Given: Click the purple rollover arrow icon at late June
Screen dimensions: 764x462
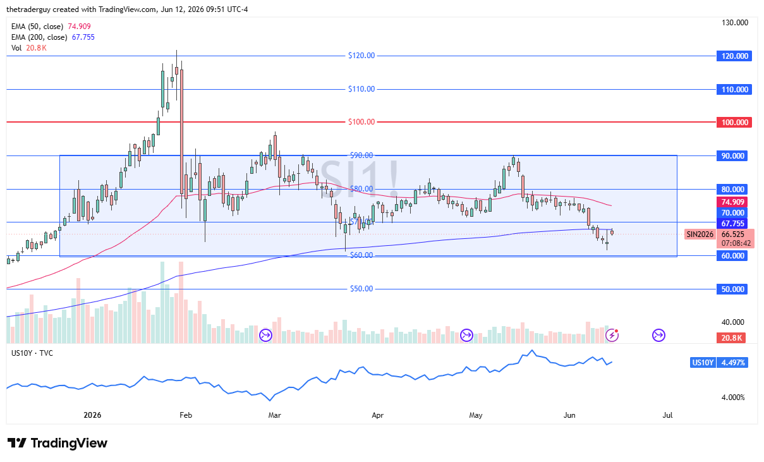Looking at the screenshot, I should coord(658,335).
